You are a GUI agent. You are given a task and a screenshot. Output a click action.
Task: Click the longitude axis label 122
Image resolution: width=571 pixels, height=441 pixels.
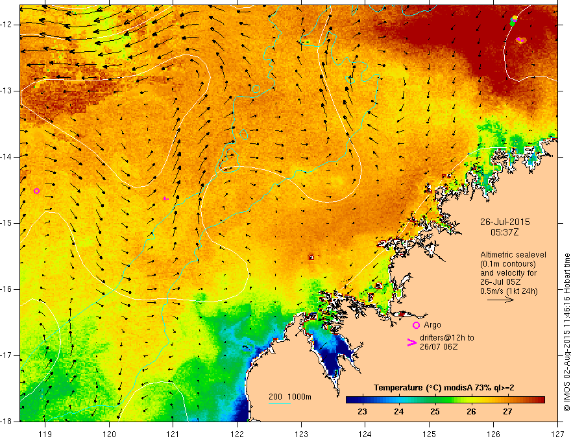237,434
